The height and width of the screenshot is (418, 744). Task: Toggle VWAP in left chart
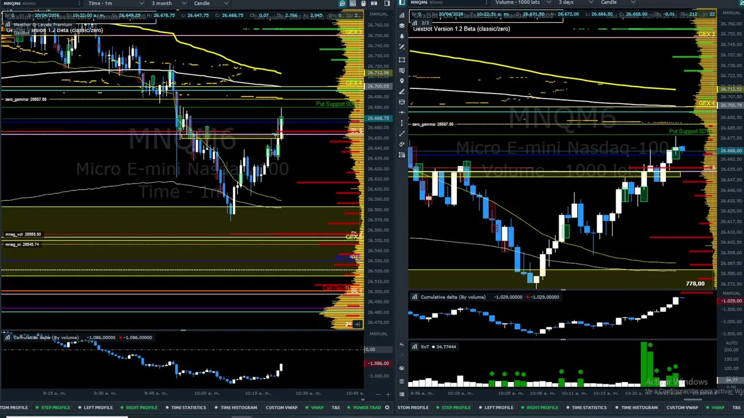(x=314, y=408)
